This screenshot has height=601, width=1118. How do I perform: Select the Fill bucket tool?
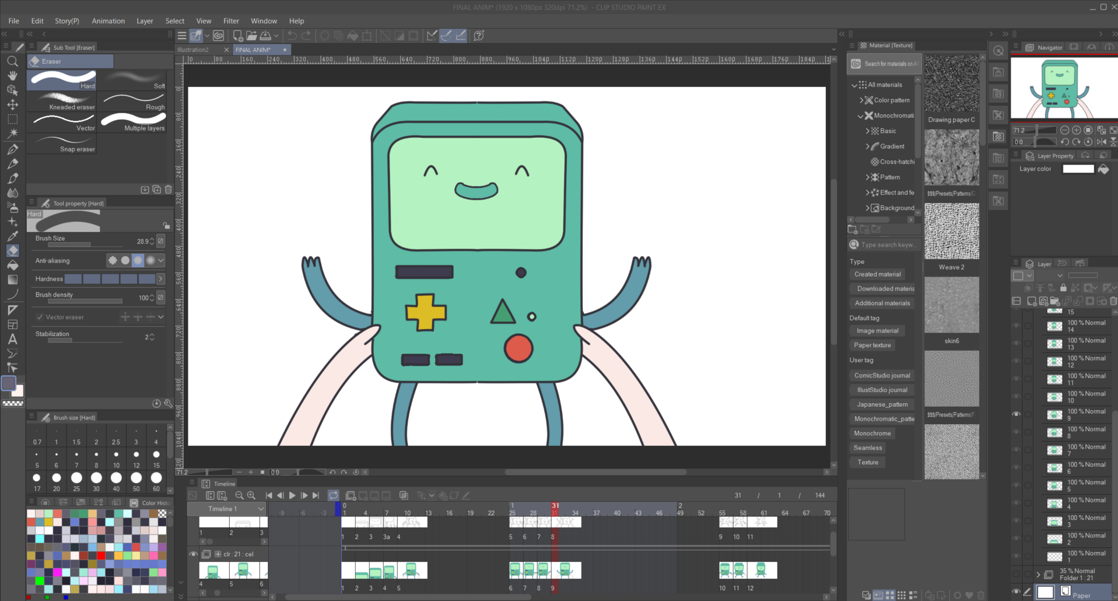[12, 265]
